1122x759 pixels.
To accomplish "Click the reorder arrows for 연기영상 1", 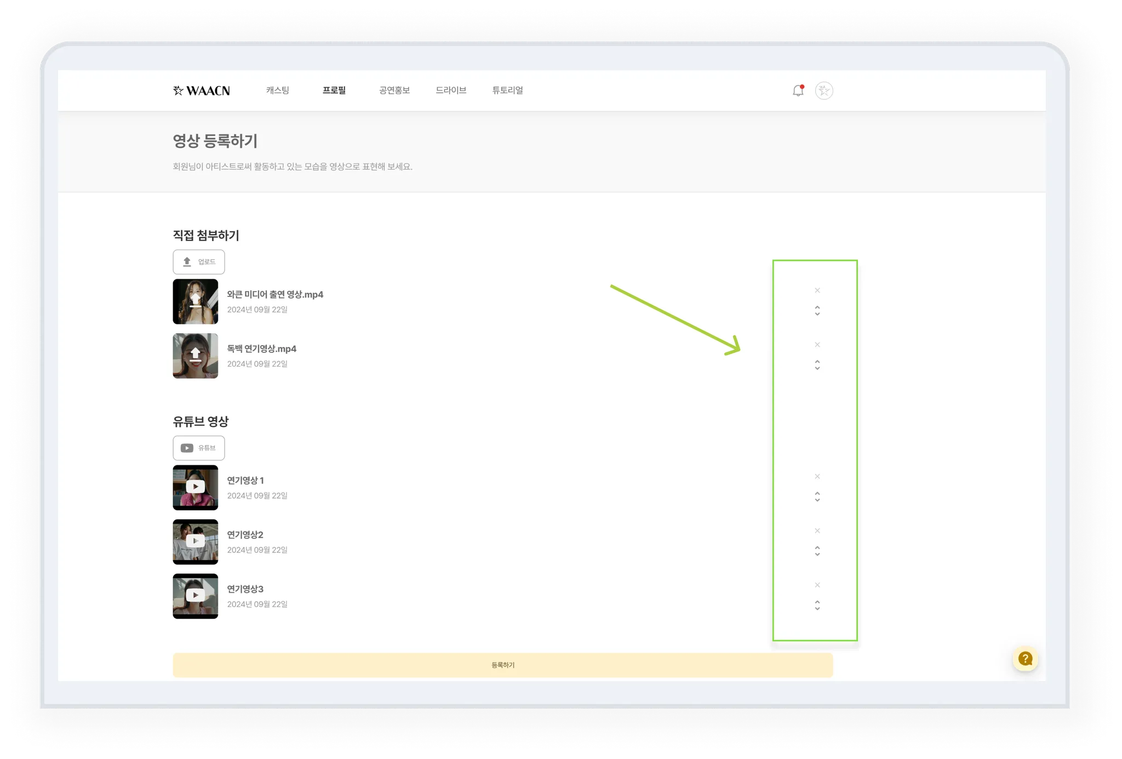I will [x=817, y=497].
